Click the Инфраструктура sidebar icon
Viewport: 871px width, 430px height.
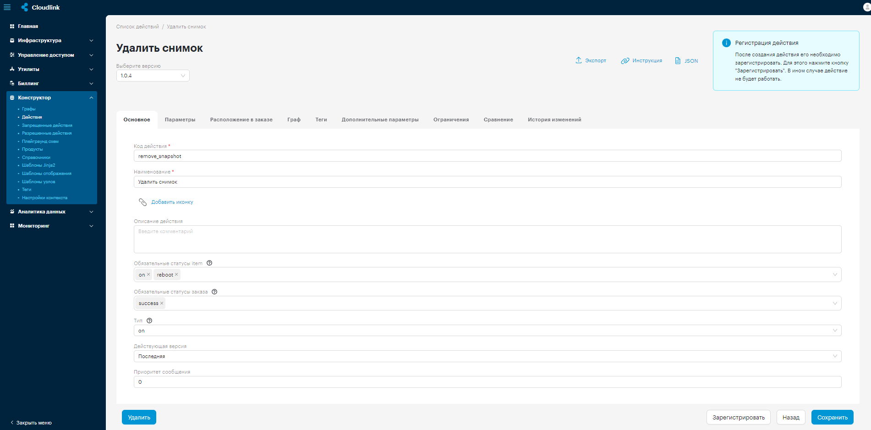click(x=12, y=41)
